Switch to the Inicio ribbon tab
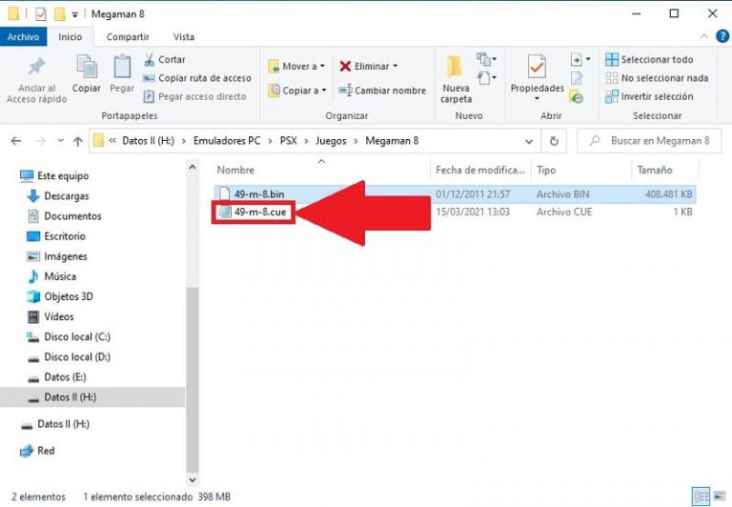The height and width of the screenshot is (507, 732). [x=70, y=37]
